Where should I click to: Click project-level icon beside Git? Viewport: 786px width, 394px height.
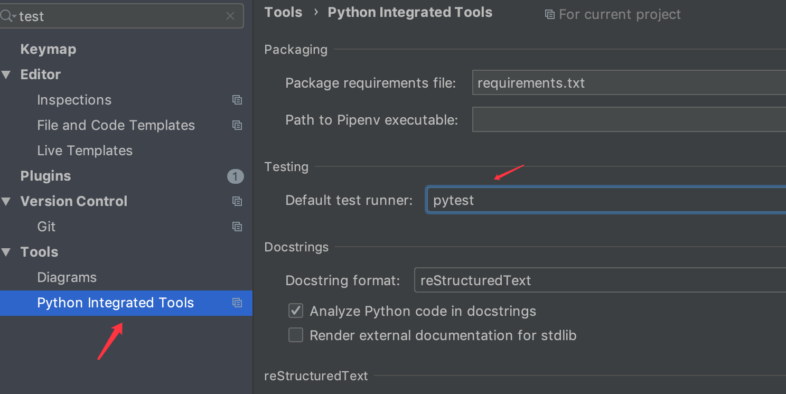click(237, 227)
